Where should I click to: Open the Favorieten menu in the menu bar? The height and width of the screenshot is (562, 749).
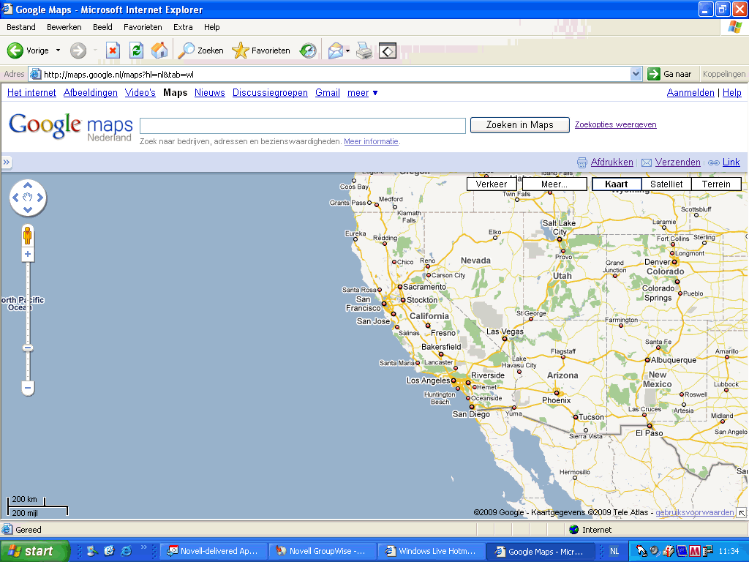[x=143, y=27]
